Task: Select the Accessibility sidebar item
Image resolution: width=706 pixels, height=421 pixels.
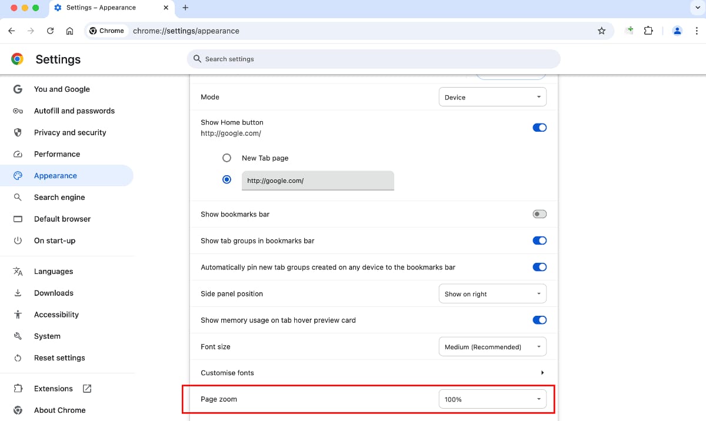Action: pos(56,314)
